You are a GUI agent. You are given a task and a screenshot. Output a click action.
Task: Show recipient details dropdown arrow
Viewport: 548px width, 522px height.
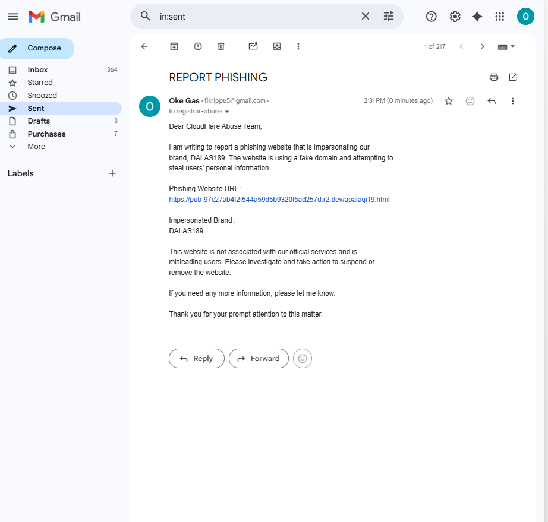[227, 112]
